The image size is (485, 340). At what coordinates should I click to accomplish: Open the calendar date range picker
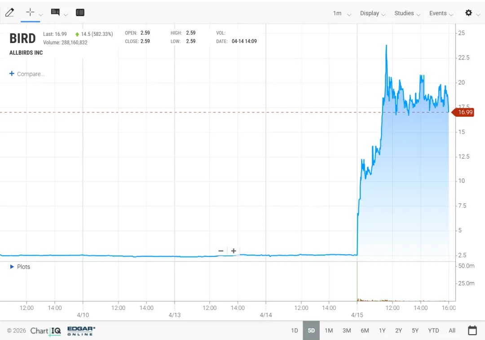click(472, 331)
